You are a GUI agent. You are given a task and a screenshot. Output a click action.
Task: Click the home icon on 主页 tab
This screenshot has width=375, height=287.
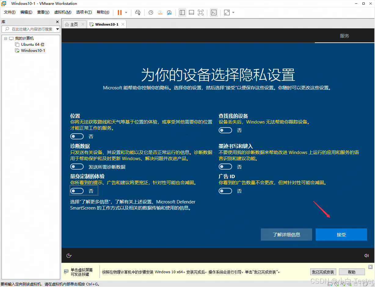67,24
